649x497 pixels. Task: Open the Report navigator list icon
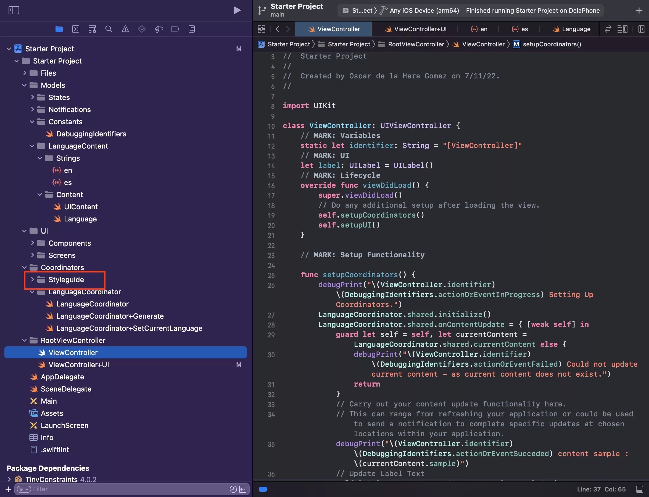(x=191, y=29)
